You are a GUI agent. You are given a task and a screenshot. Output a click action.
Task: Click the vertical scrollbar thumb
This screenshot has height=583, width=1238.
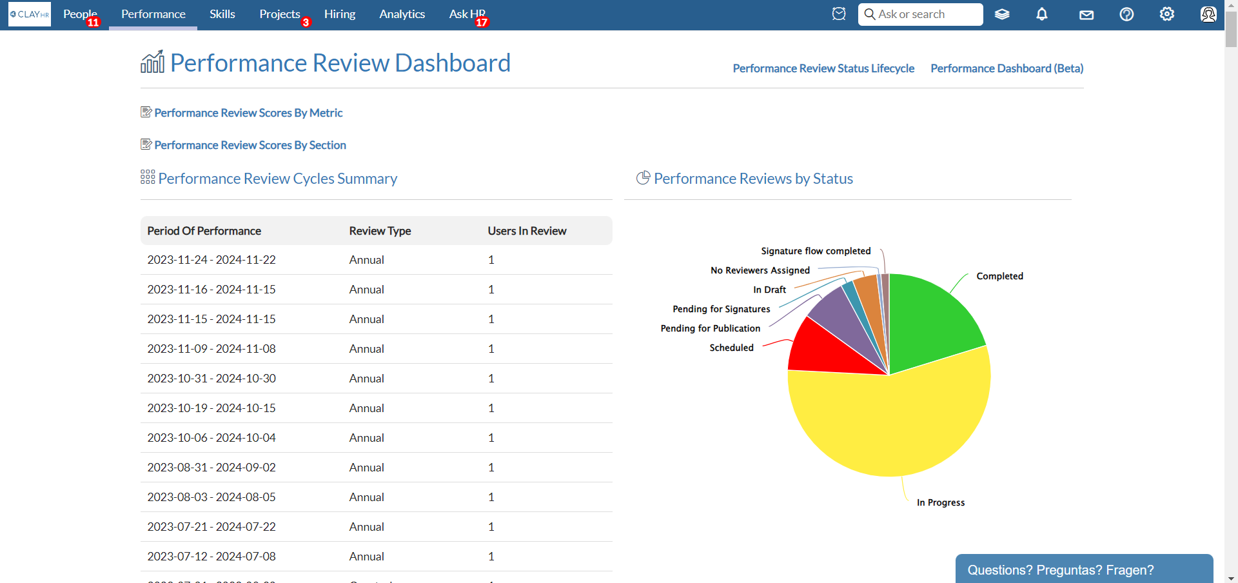1231,29
